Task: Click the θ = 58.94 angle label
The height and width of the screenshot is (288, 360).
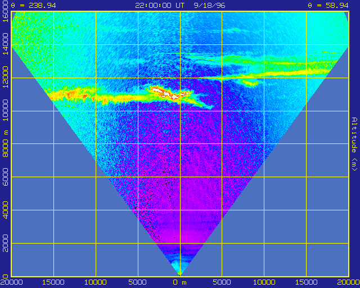Action: click(x=328, y=5)
